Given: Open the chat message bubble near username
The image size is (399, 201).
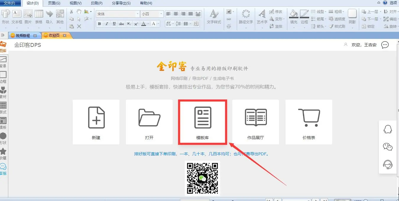Looking at the screenshot, I should [x=385, y=45].
